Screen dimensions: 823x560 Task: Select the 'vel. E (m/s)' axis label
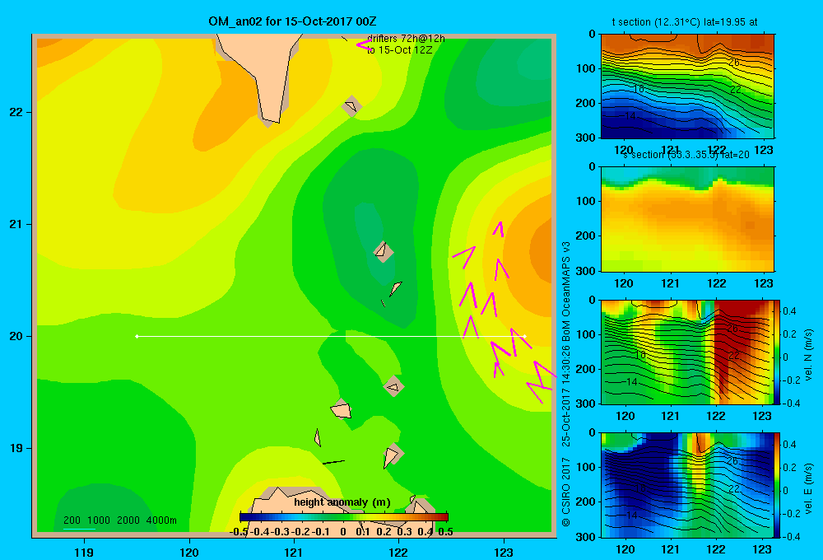809,488
